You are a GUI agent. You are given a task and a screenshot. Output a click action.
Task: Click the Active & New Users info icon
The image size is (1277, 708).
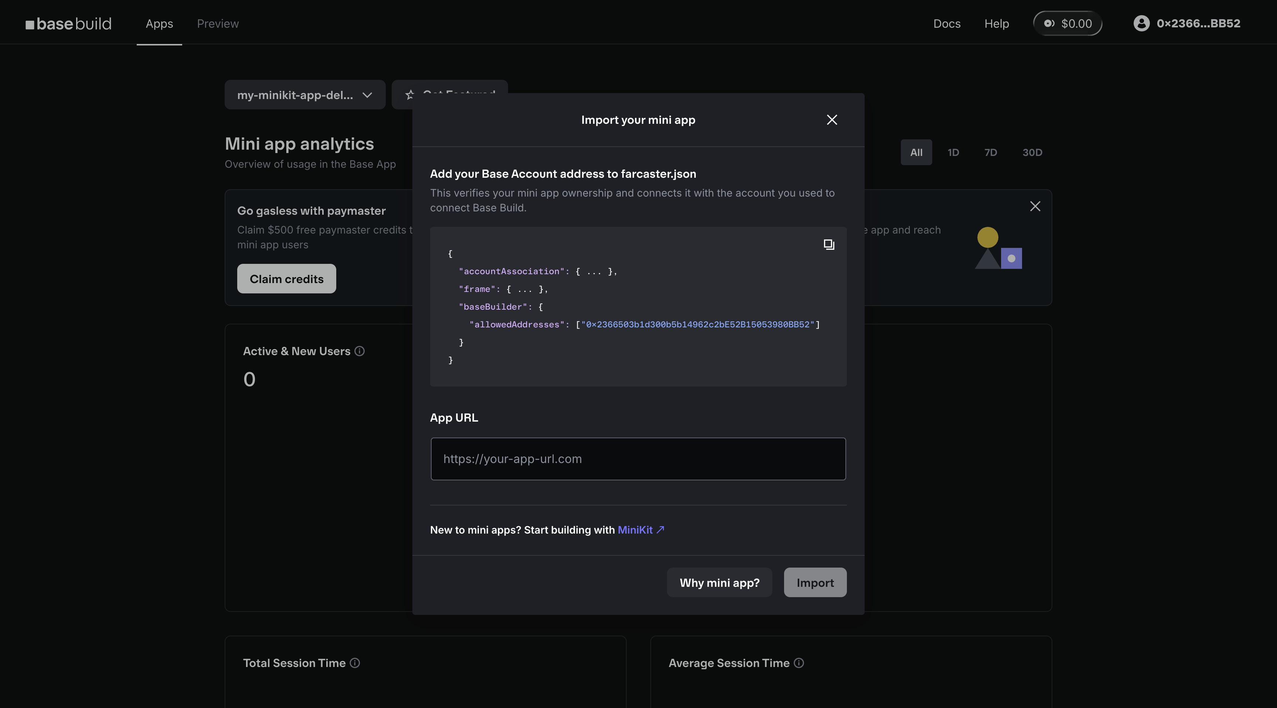(360, 351)
